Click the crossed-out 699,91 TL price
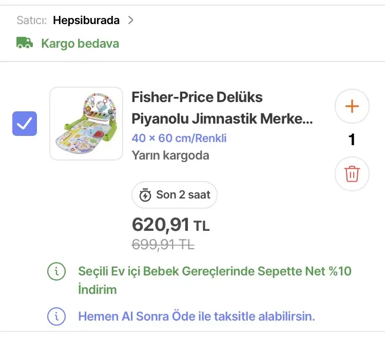385x337 pixels. tap(163, 245)
